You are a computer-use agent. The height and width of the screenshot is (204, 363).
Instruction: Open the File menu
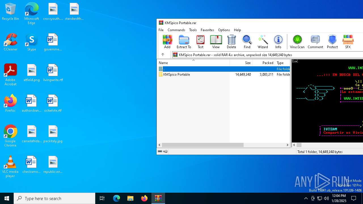[x=161, y=30]
